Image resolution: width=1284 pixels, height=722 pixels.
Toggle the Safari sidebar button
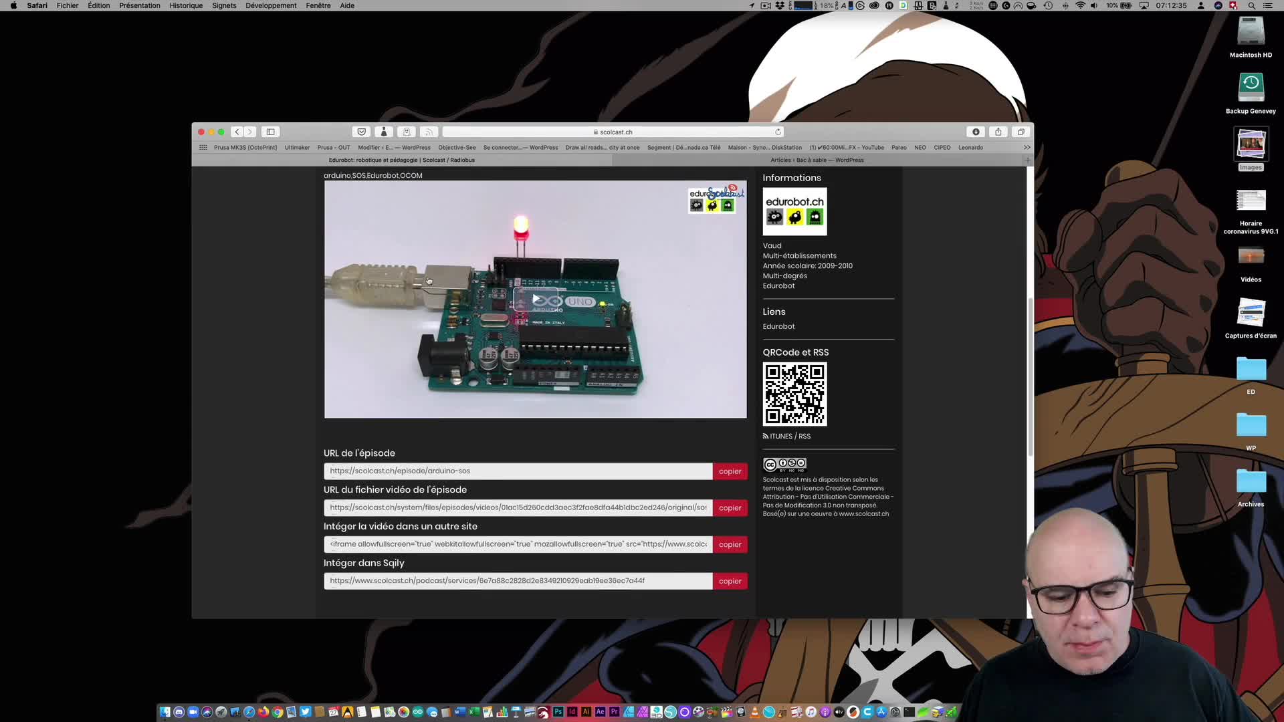click(x=270, y=132)
